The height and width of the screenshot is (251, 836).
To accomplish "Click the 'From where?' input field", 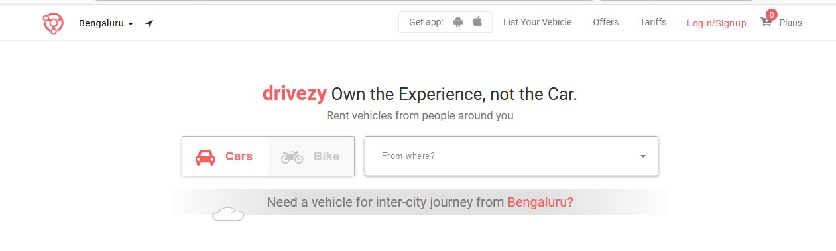I will [511, 156].
